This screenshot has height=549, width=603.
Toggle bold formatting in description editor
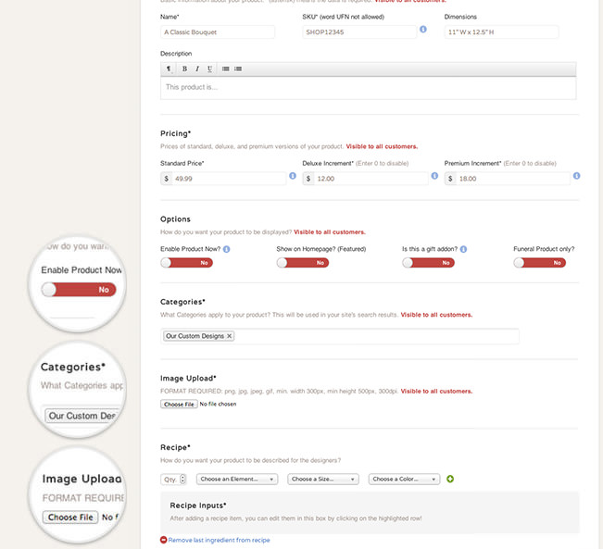(x=184, y=69)
